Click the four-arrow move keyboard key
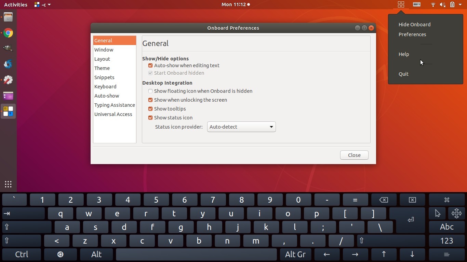Screen dimensions: 467x262 point(456,214)
